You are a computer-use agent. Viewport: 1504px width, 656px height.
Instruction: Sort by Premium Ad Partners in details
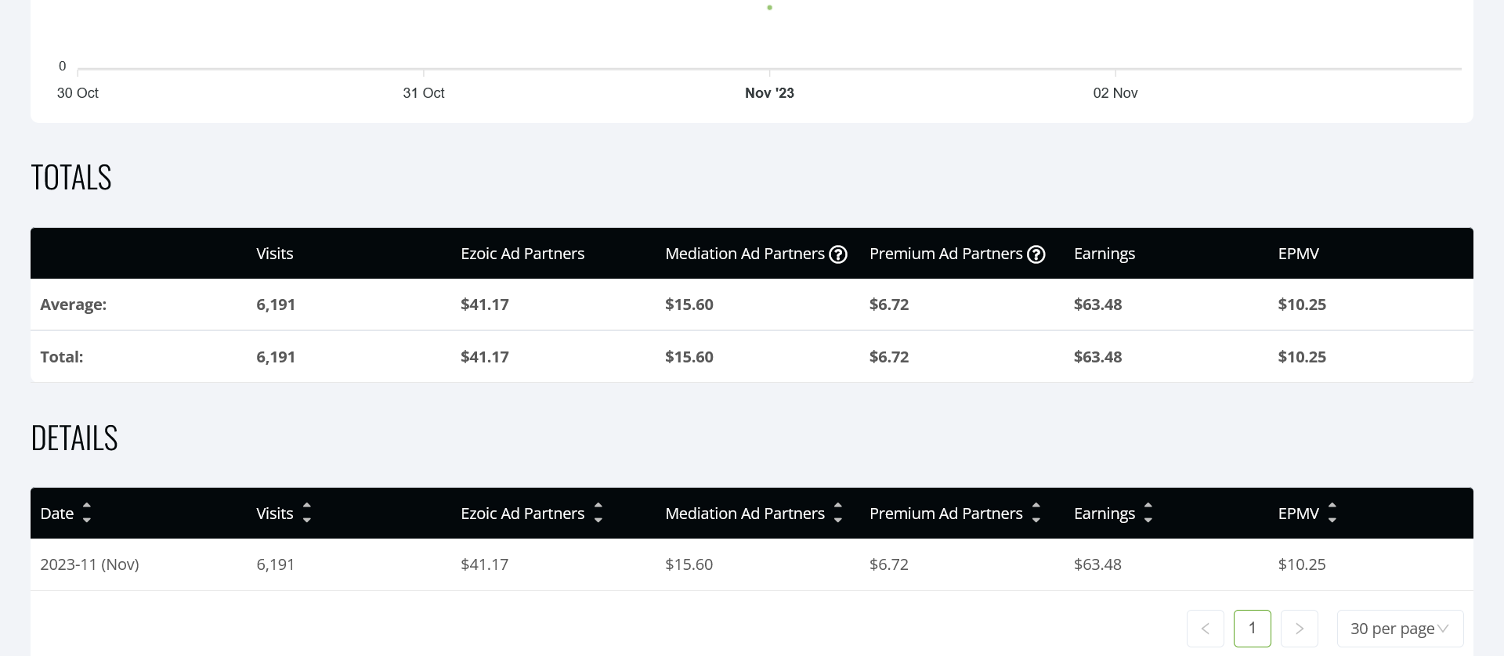click(1036, 513)
